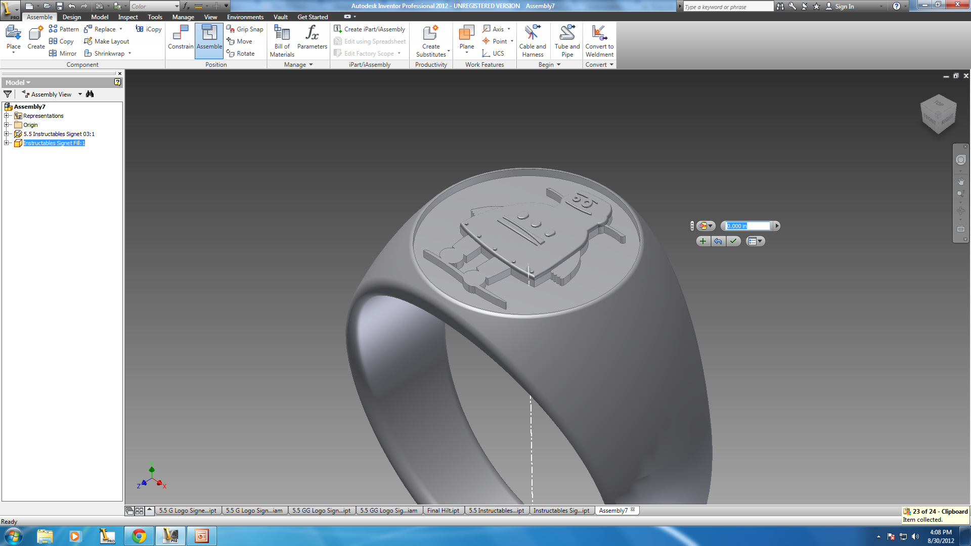971x546 pixels.
Task: Open the constraint type dropdown in mini-toolbar
Action: [x=706, y=226]
